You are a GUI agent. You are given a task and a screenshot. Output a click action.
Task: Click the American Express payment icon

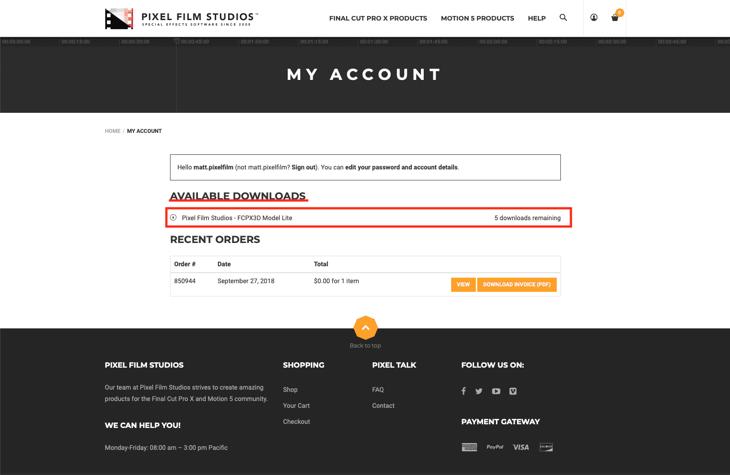(469, 447)
